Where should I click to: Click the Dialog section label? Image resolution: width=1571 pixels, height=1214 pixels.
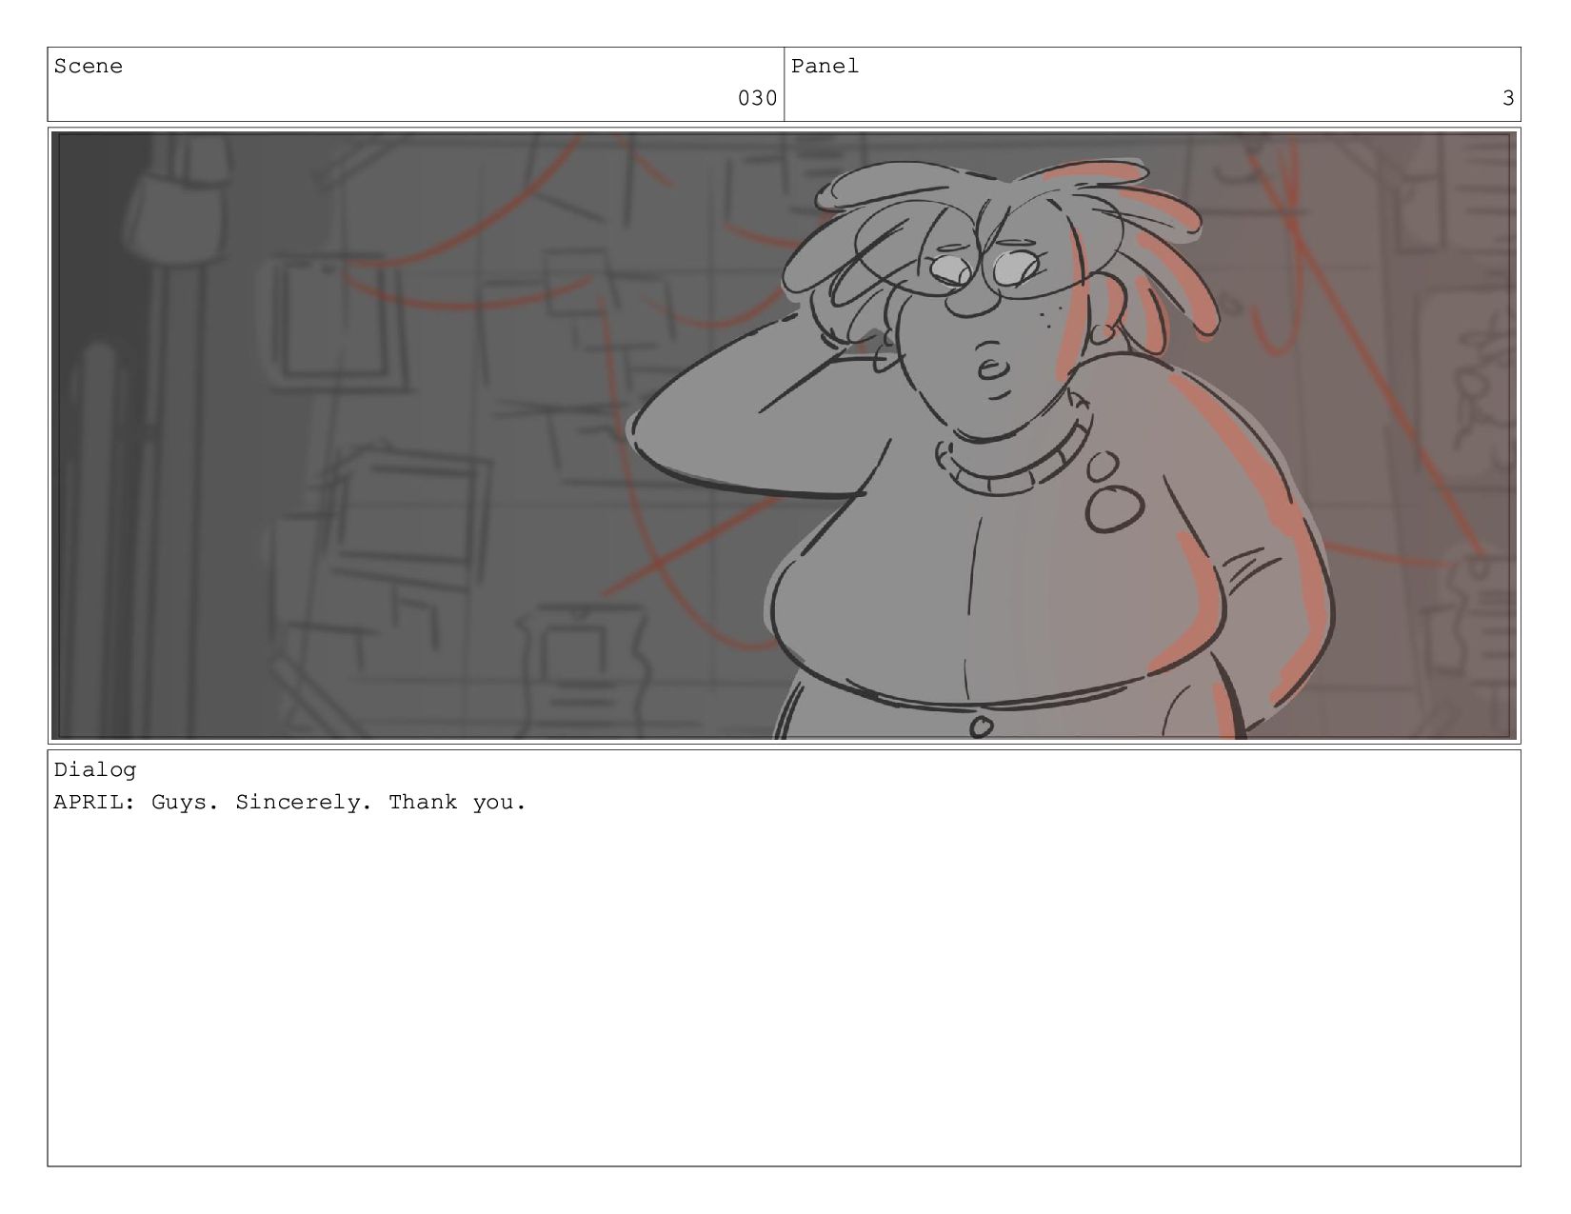coord(95,769)
